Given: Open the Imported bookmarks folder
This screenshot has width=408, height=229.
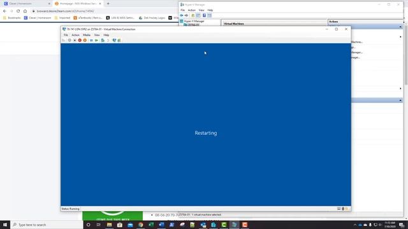Looking at the screenshot, I should point(62,18).
